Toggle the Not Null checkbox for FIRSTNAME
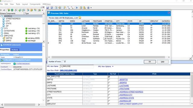This screenshot has height=108, width=193. click(109, 89)
